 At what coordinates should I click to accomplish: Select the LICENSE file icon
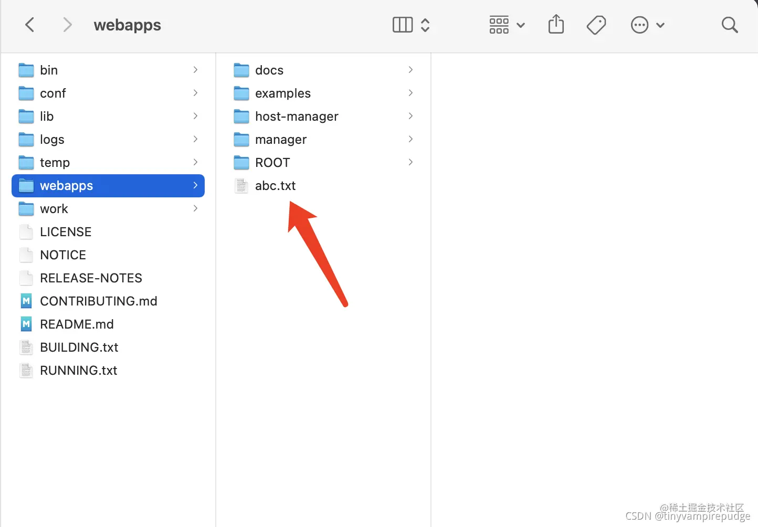(26, 231)
